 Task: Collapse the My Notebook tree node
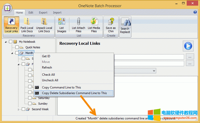click(6, 42)
